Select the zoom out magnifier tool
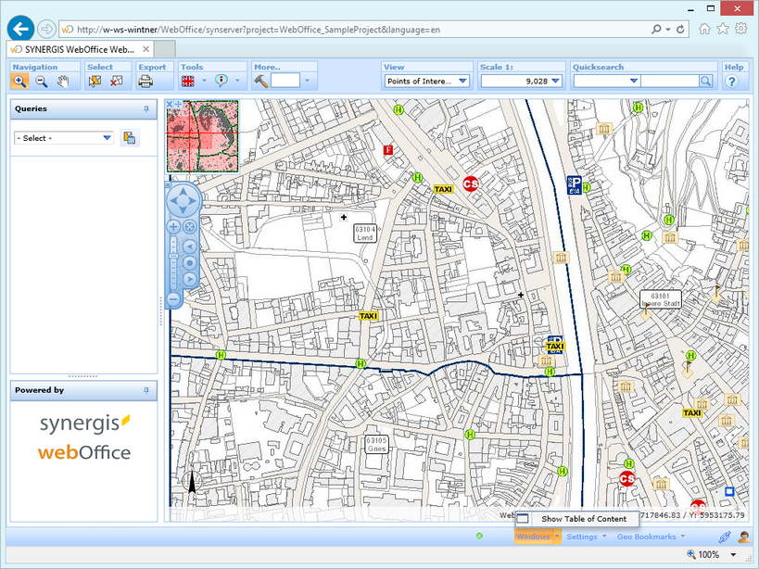 pyautogui.click(x=42, y=82)
